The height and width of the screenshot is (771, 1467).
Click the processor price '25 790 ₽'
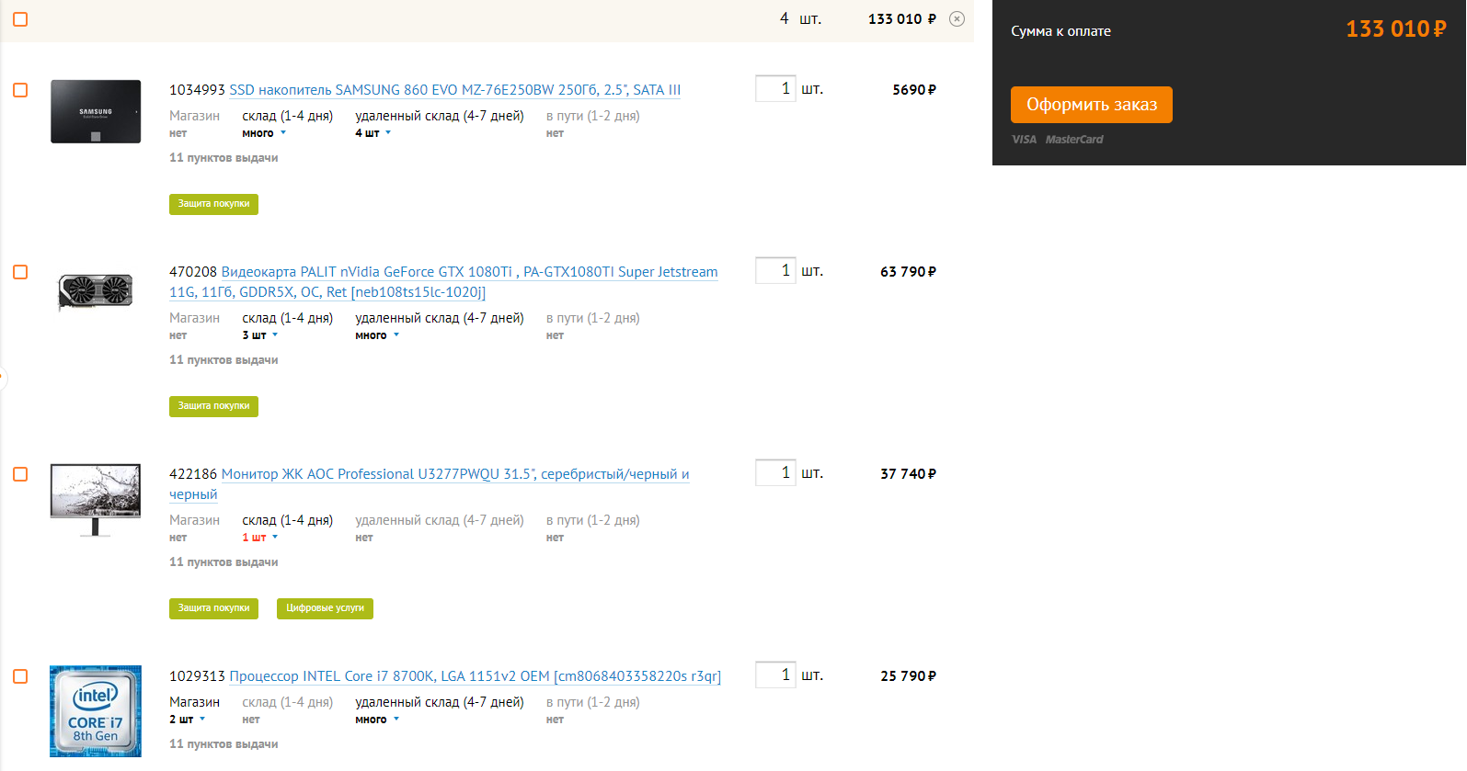pos(909,676)
